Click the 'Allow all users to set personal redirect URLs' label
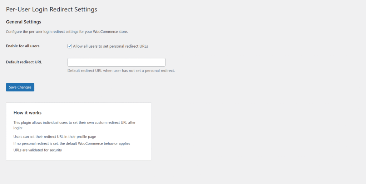 pos(110,46)
